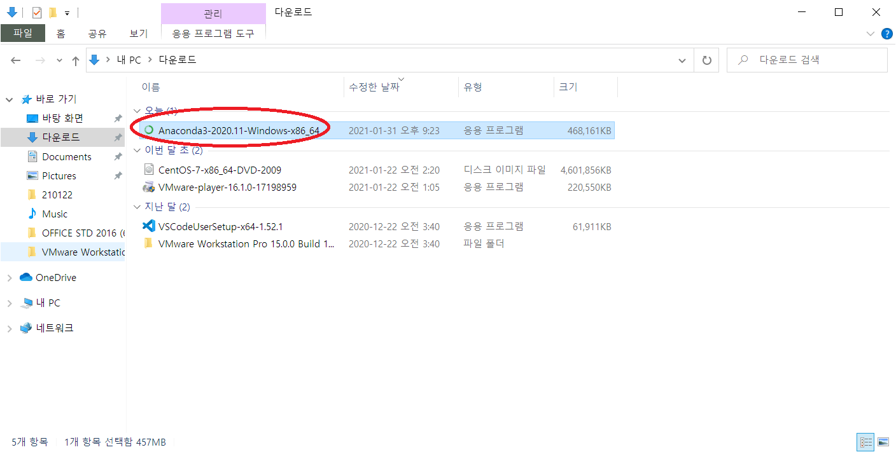Click the properties checkmark icon in title bar
Viewport: 896px width, 452px height.
(37, 12)
